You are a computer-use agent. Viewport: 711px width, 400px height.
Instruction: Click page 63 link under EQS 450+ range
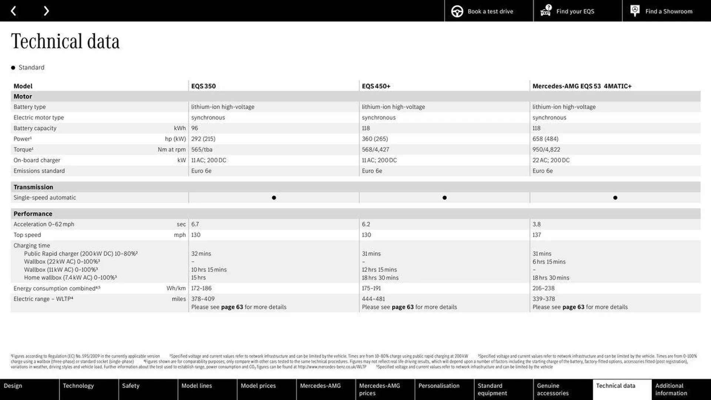[x=402, y=307]
